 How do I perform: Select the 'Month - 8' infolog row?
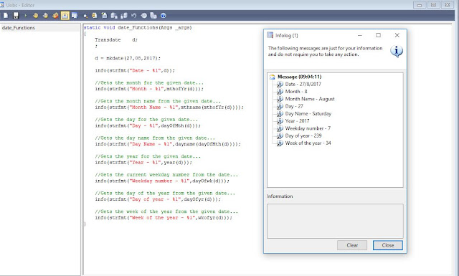click(x=296, y=91)
